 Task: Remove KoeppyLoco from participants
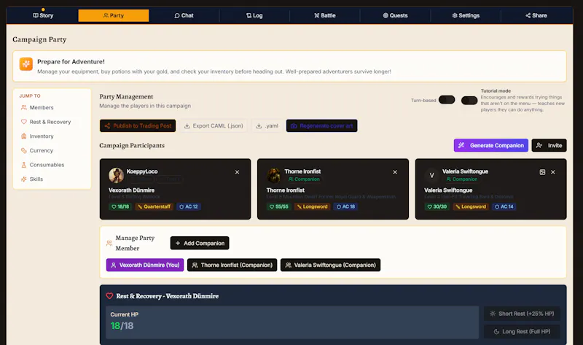point(238,172)
